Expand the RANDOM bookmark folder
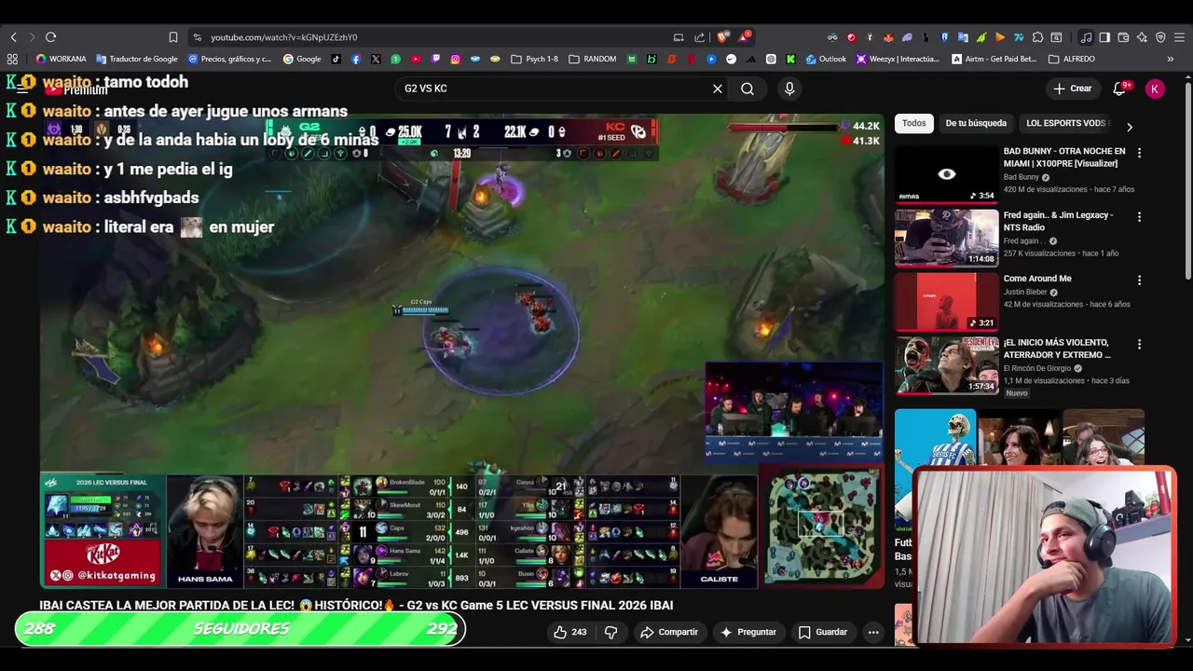1193x671 pixels. 593,59
